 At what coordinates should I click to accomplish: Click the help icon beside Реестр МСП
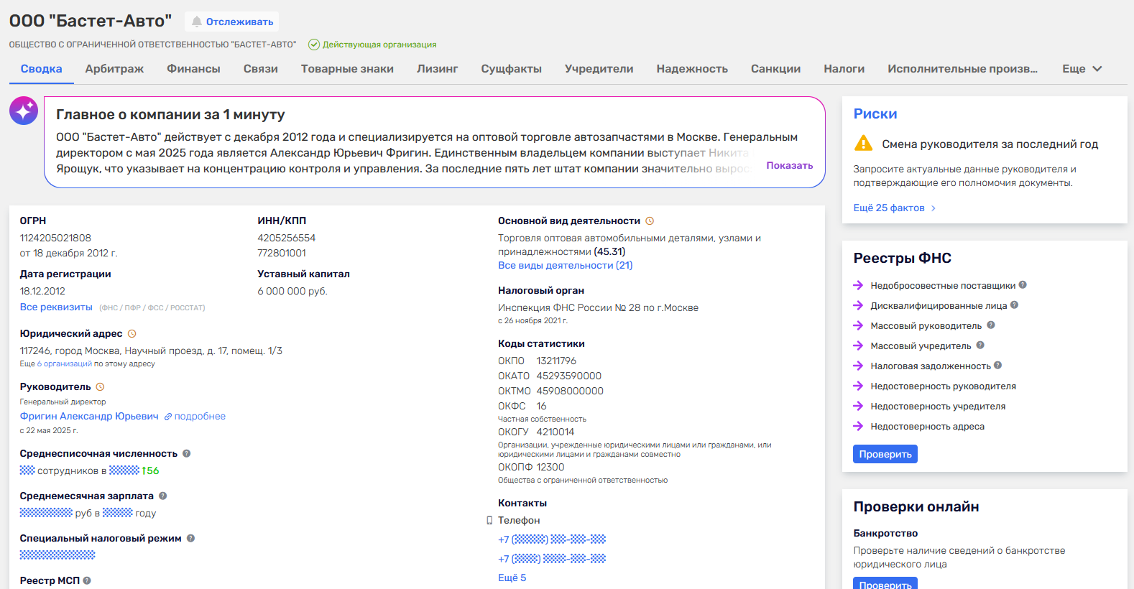point(87,580)
